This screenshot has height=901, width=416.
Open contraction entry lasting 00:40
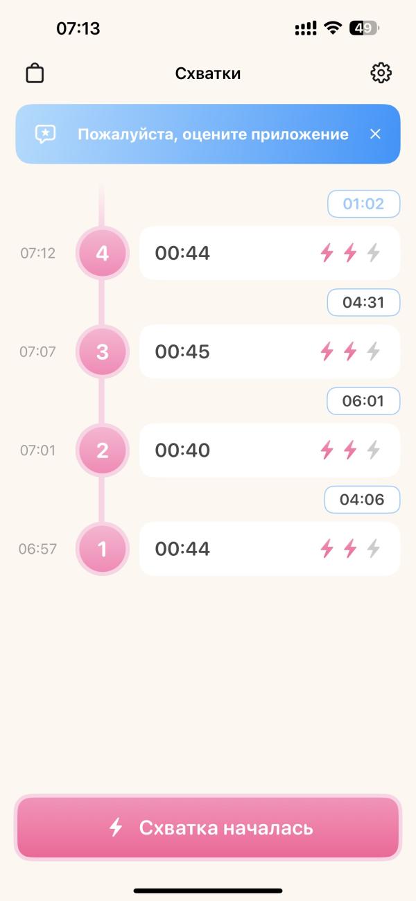point(270,450)
